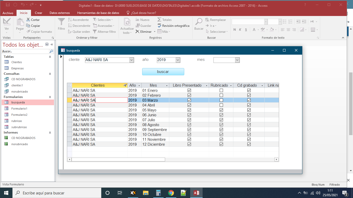The image size is (353, 198).
Task: Toggle Cd grabado checkbox for 06 Junio
Action: (x=249, y=115)
